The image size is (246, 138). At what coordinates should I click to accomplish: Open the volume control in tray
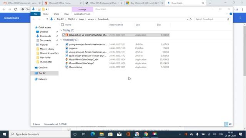tap(214, 134)
